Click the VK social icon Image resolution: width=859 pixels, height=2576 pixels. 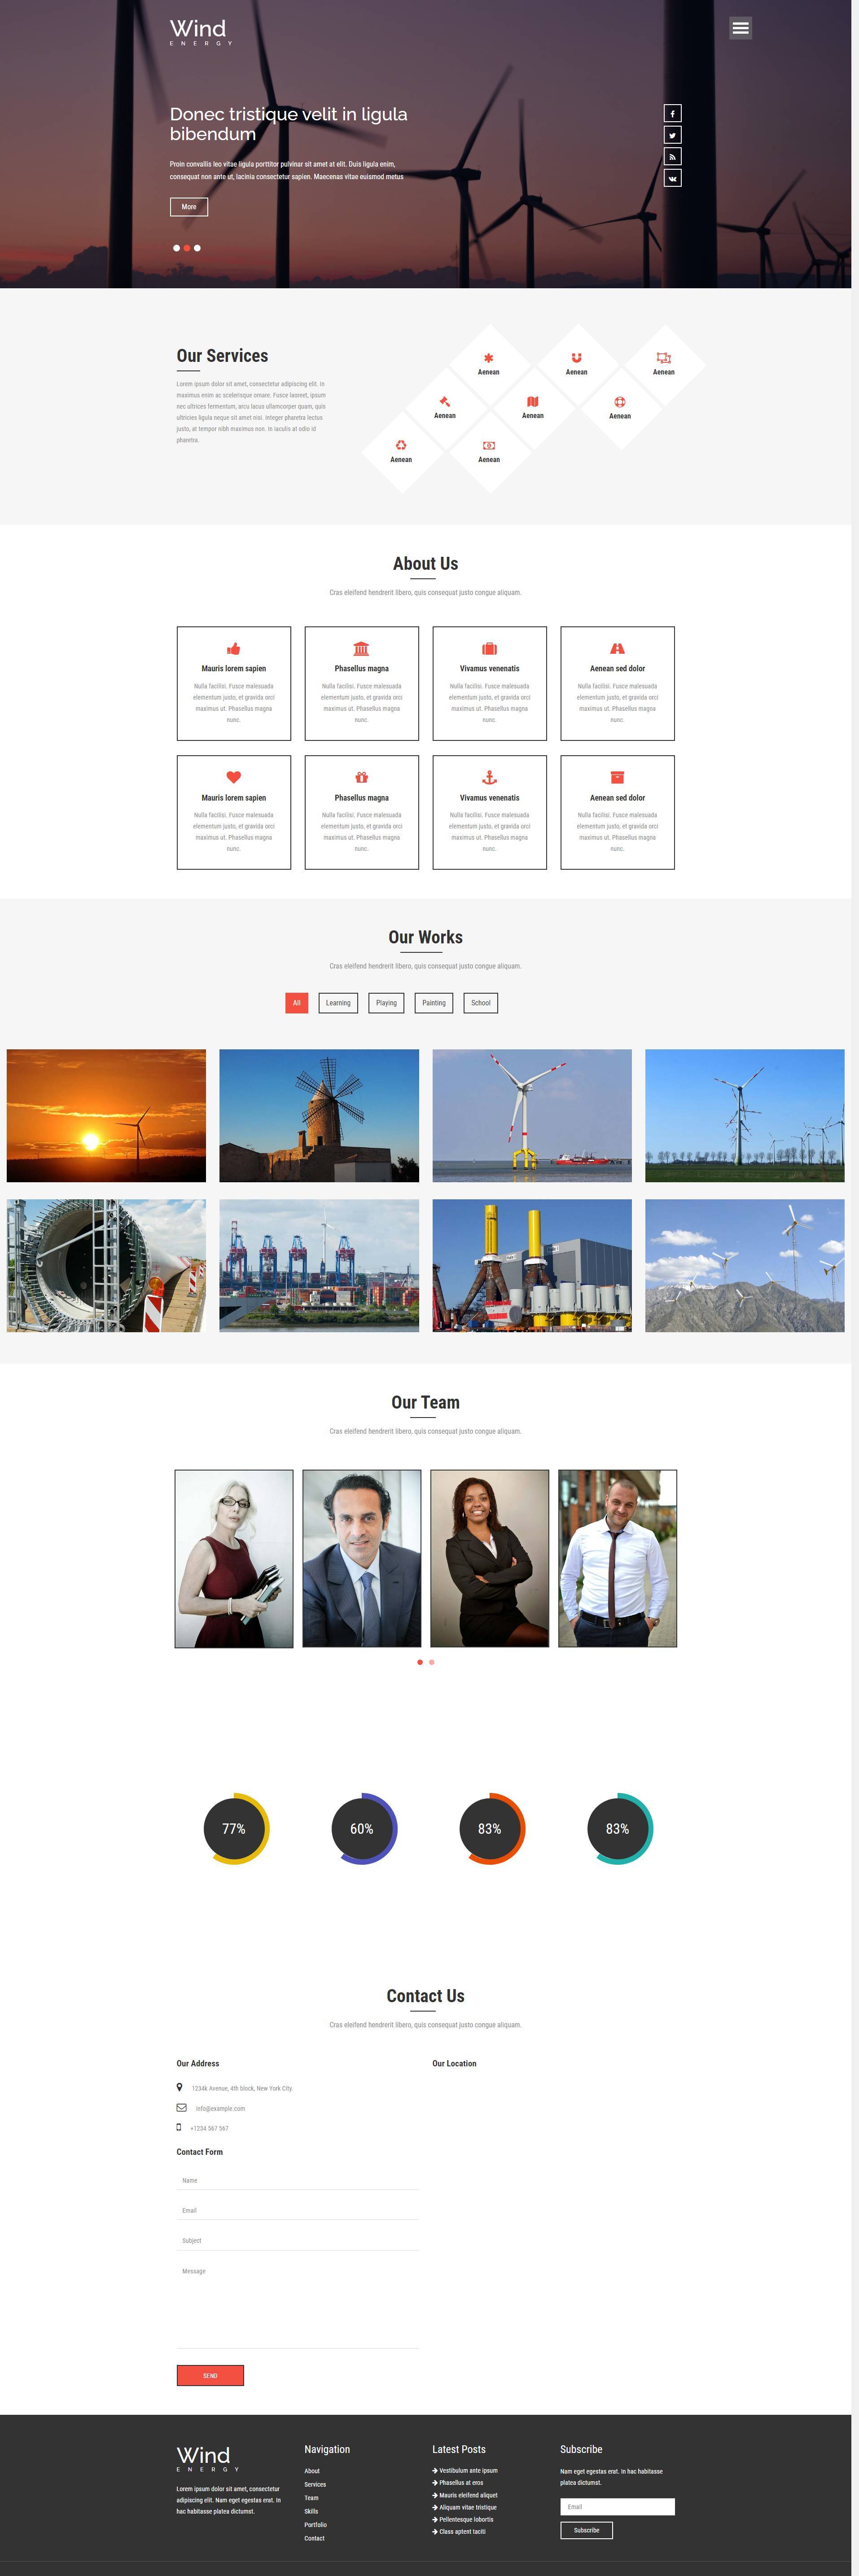[673, 178]
